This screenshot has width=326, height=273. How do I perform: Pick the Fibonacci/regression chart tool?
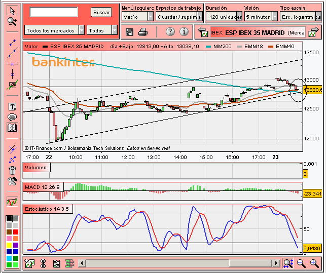tap(12, 85)
